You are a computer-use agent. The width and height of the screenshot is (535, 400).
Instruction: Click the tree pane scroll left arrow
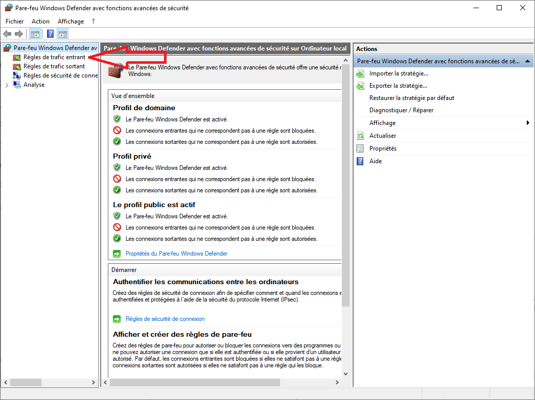pos(6,382)
